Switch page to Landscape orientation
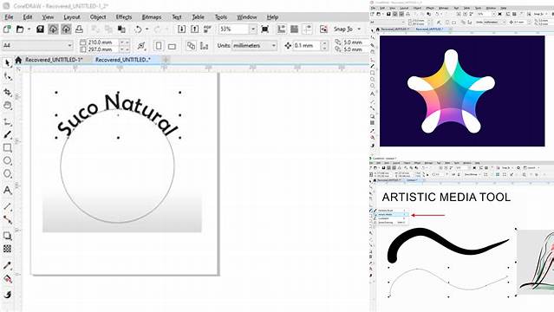The height and width of the screenshot is (312, 554). [x=172, y=46]
